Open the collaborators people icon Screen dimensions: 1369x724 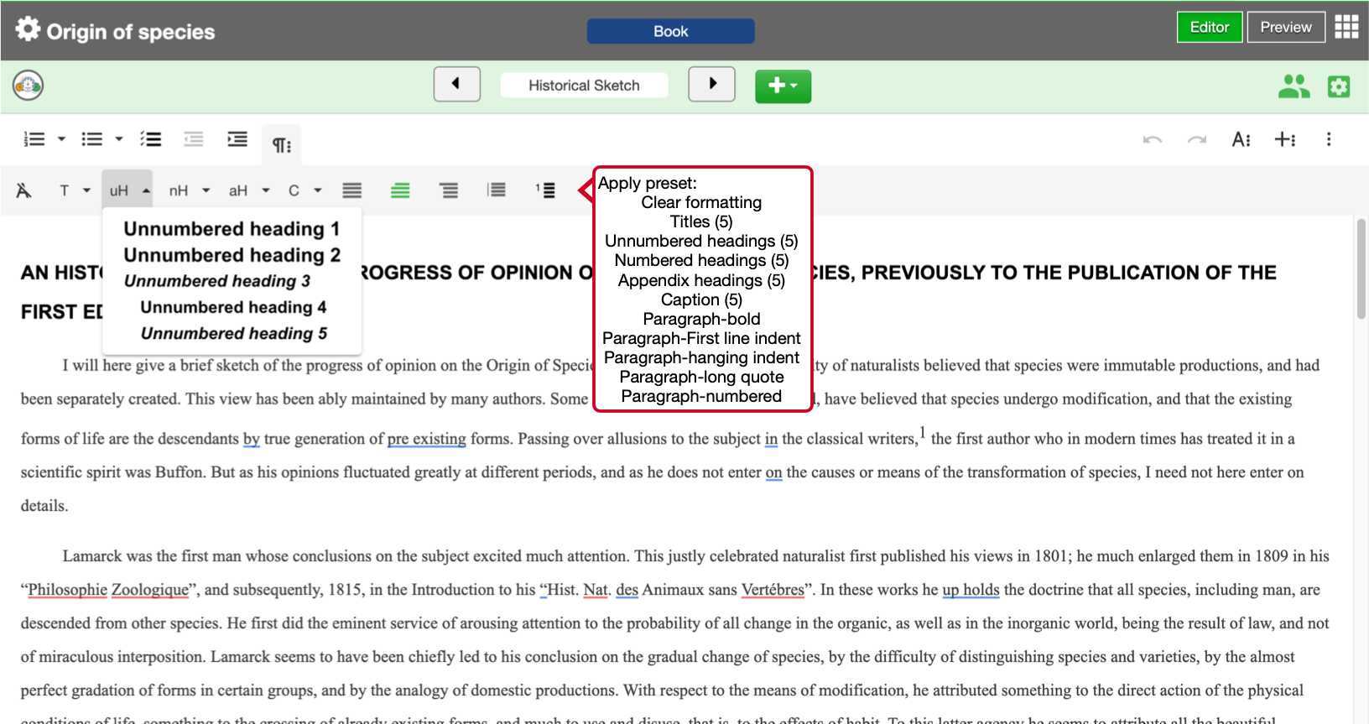1294,86
